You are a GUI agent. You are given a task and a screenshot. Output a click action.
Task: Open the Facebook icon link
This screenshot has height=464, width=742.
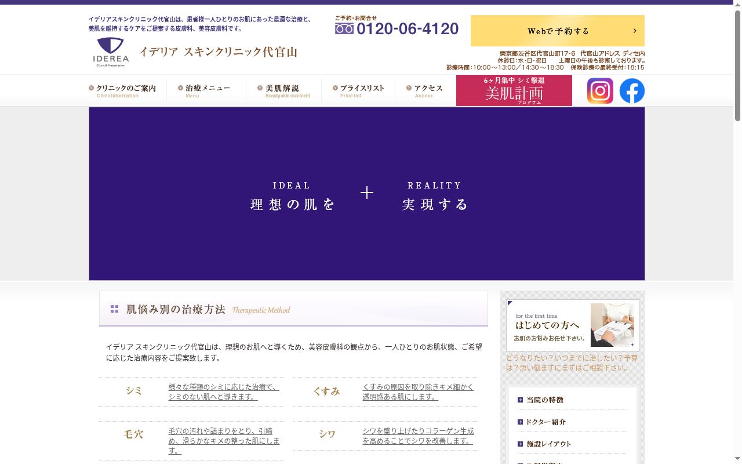632,90
